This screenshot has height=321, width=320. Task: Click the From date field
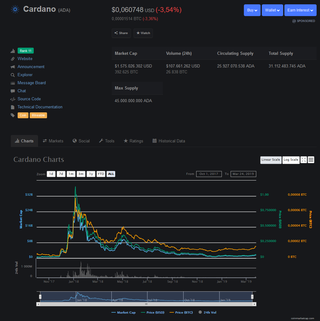209,174
